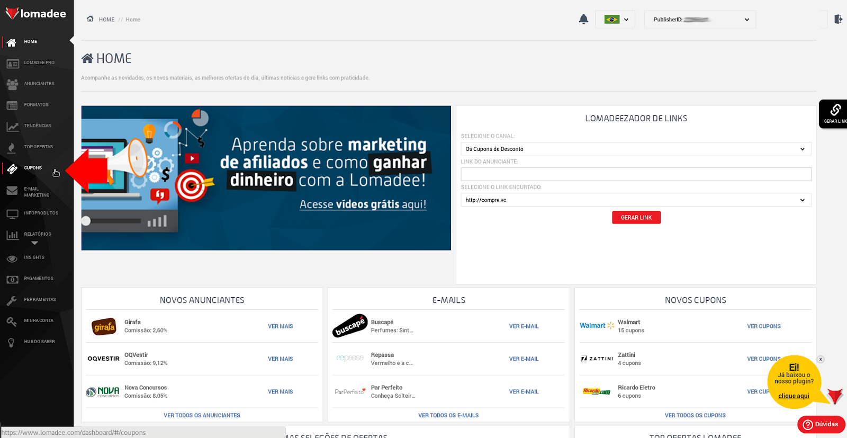Open the Brazil flag language dropdown
The height and width of the screenshot is (438, 847).
[615, 20]
